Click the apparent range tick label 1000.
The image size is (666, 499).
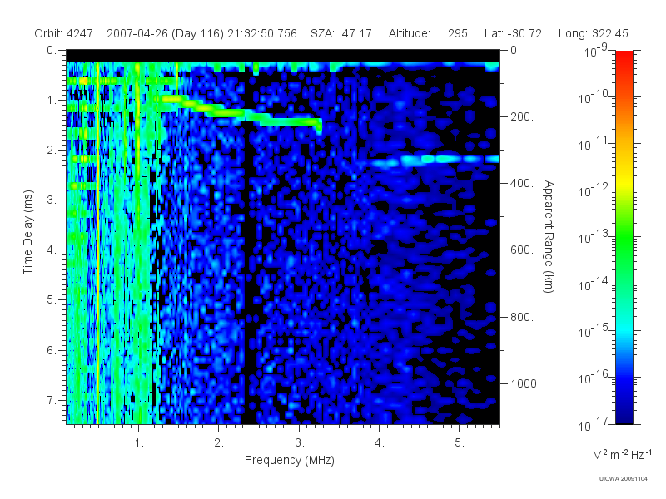525,383
